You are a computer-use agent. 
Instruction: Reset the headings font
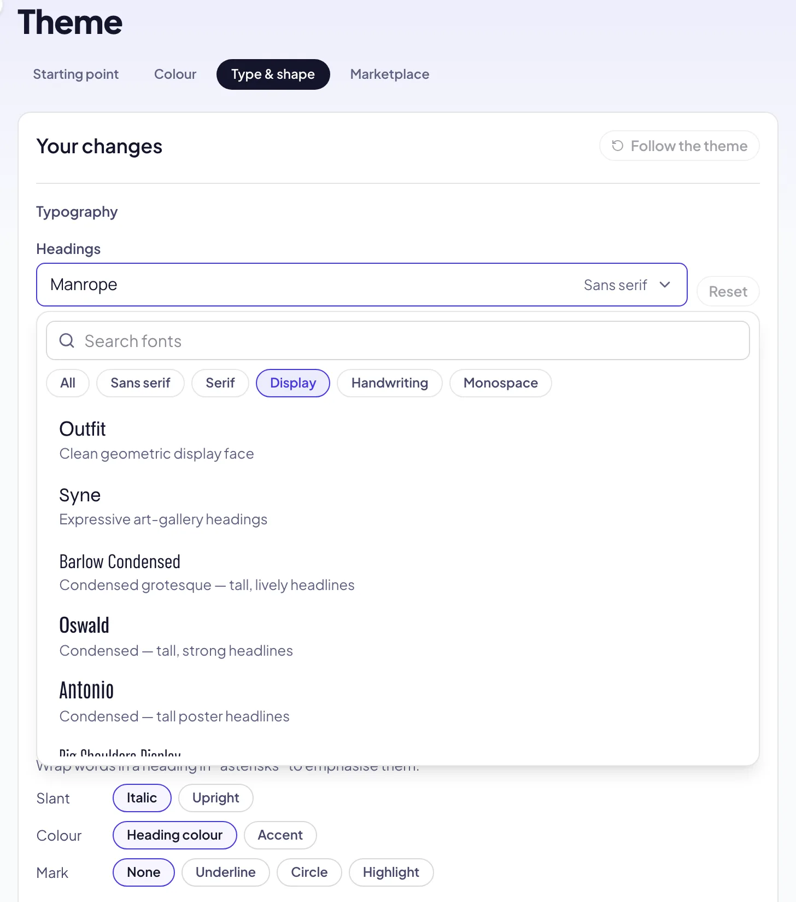[728, 291]
